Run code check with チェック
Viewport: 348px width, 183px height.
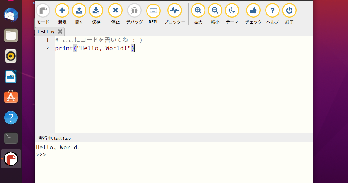253,10
